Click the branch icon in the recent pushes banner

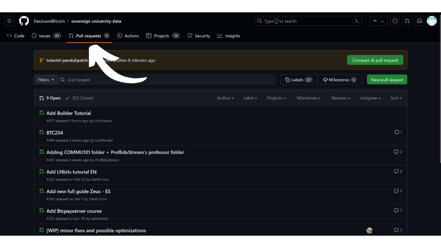(42, 60)
